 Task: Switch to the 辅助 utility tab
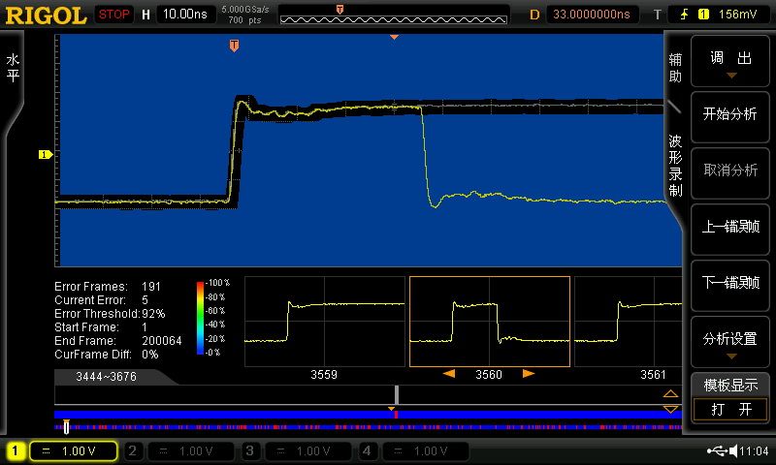point(676,68)
